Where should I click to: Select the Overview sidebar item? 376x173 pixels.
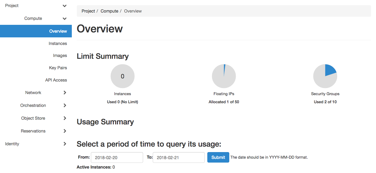[36, 31]
